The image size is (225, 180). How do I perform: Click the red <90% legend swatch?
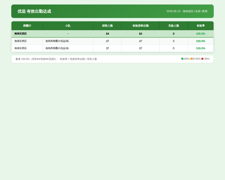(202, 59)
